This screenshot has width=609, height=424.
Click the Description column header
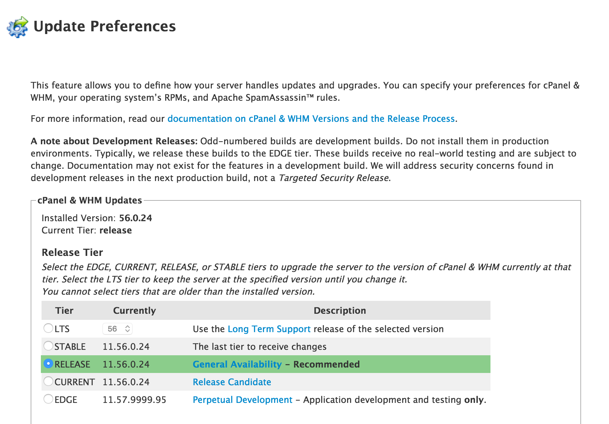340,311
